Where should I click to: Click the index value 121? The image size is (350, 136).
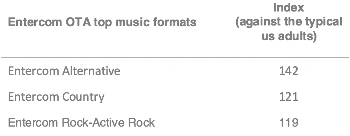pyautogui.click(x=289, y=97)
